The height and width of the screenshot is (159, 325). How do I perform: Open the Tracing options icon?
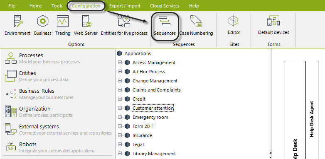pos(63,21)
